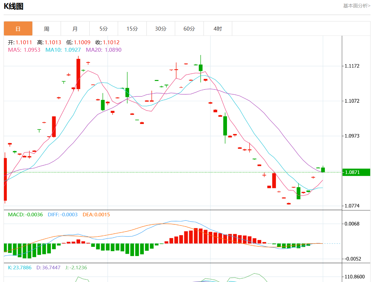Click the MACD indicator value label
This screenshot has height=282, width=380.
pyautogui.click(x=25, y=215)
